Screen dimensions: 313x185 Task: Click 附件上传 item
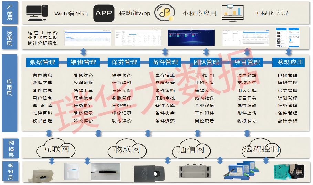(x=247, y=113)
